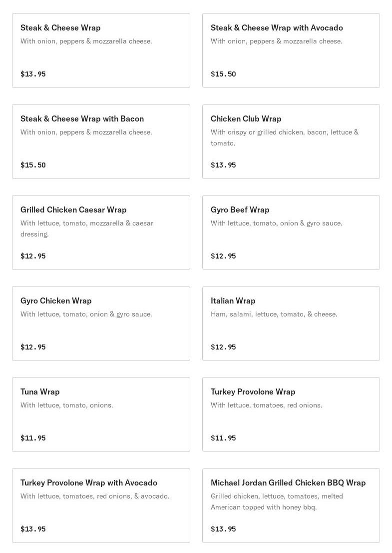Choose Steak & Cheese Wrap with Bacon
392x553 pixels.
101,141
